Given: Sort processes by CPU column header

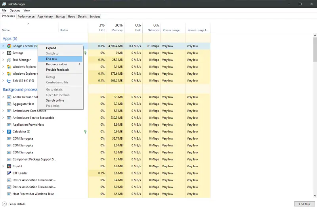Looking at the screenshot, I should pos(97,28).
